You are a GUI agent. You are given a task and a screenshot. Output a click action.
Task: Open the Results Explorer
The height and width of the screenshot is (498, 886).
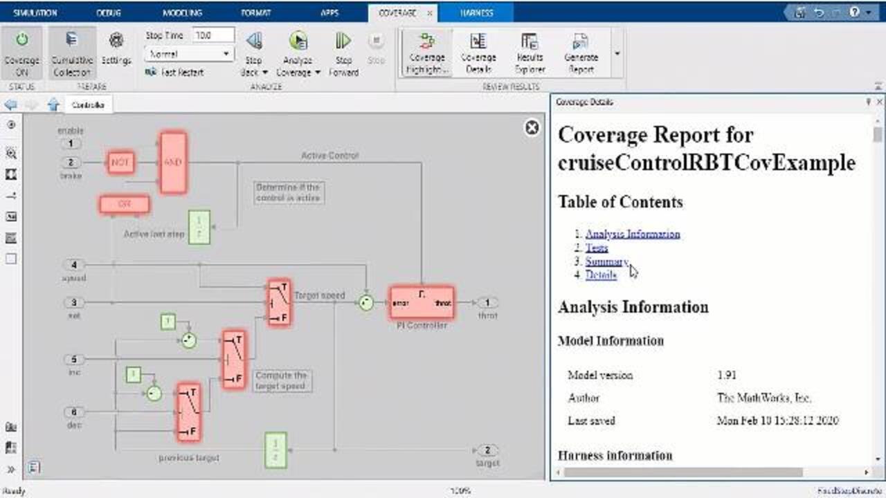[x=530, y=43]
